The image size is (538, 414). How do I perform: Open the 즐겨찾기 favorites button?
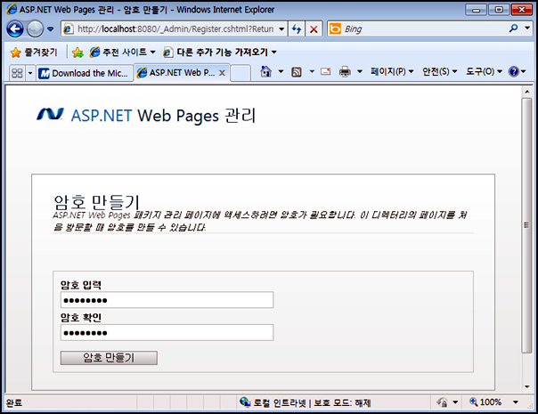(x=34, y=53)
